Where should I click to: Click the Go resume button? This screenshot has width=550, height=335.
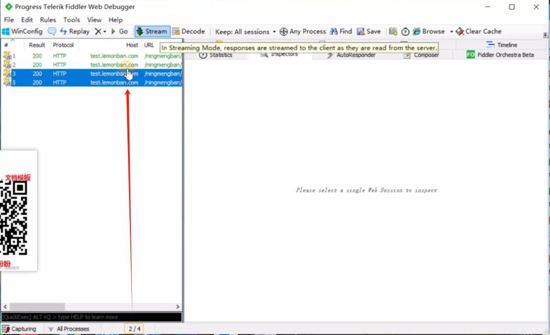coord(119,31)
